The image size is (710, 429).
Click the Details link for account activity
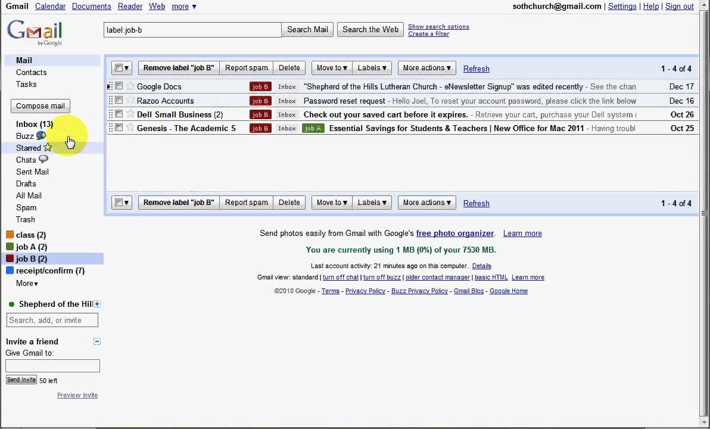coord(481,266)
